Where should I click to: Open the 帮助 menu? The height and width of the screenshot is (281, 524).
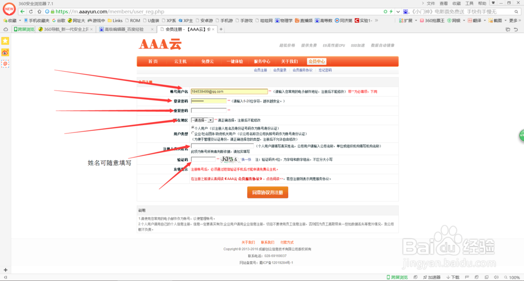pyautogui.click(x=482, y=3)
